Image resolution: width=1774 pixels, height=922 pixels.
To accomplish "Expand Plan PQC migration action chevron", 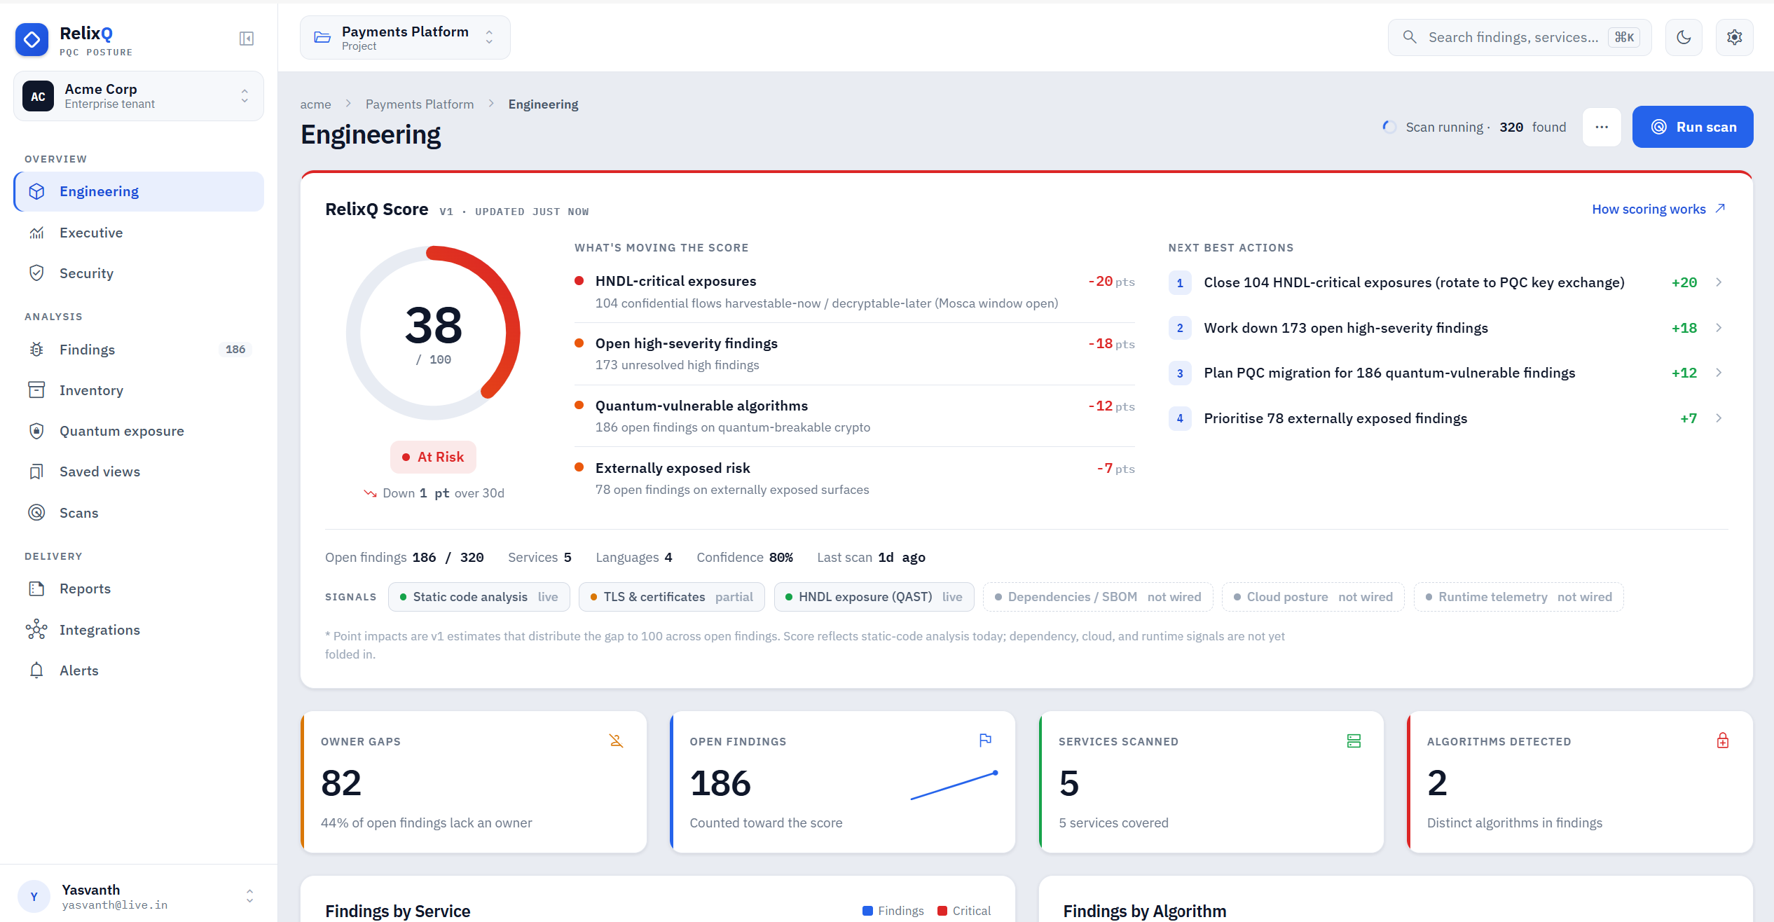I will pyautogui.click(x=1719, y=373).
